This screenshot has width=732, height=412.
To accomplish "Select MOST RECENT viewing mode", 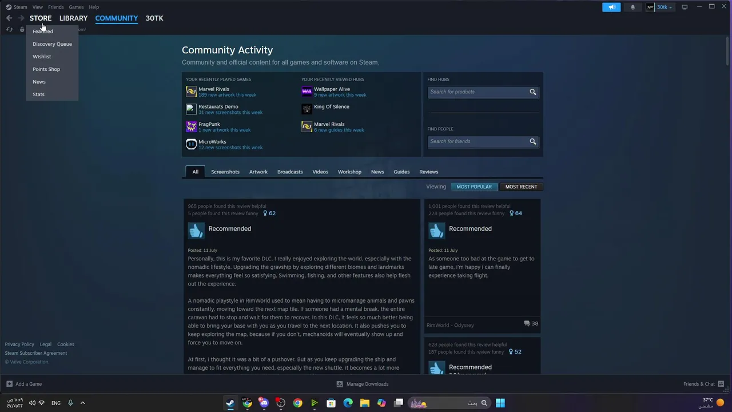I will tap(521, 187).
